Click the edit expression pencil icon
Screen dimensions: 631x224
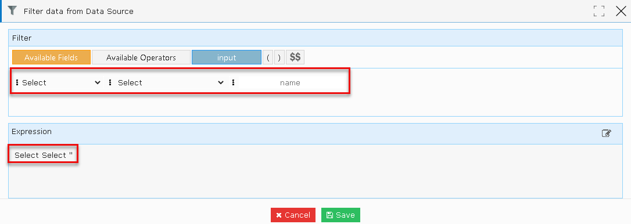pyautogui.click(x=607, y=133)
